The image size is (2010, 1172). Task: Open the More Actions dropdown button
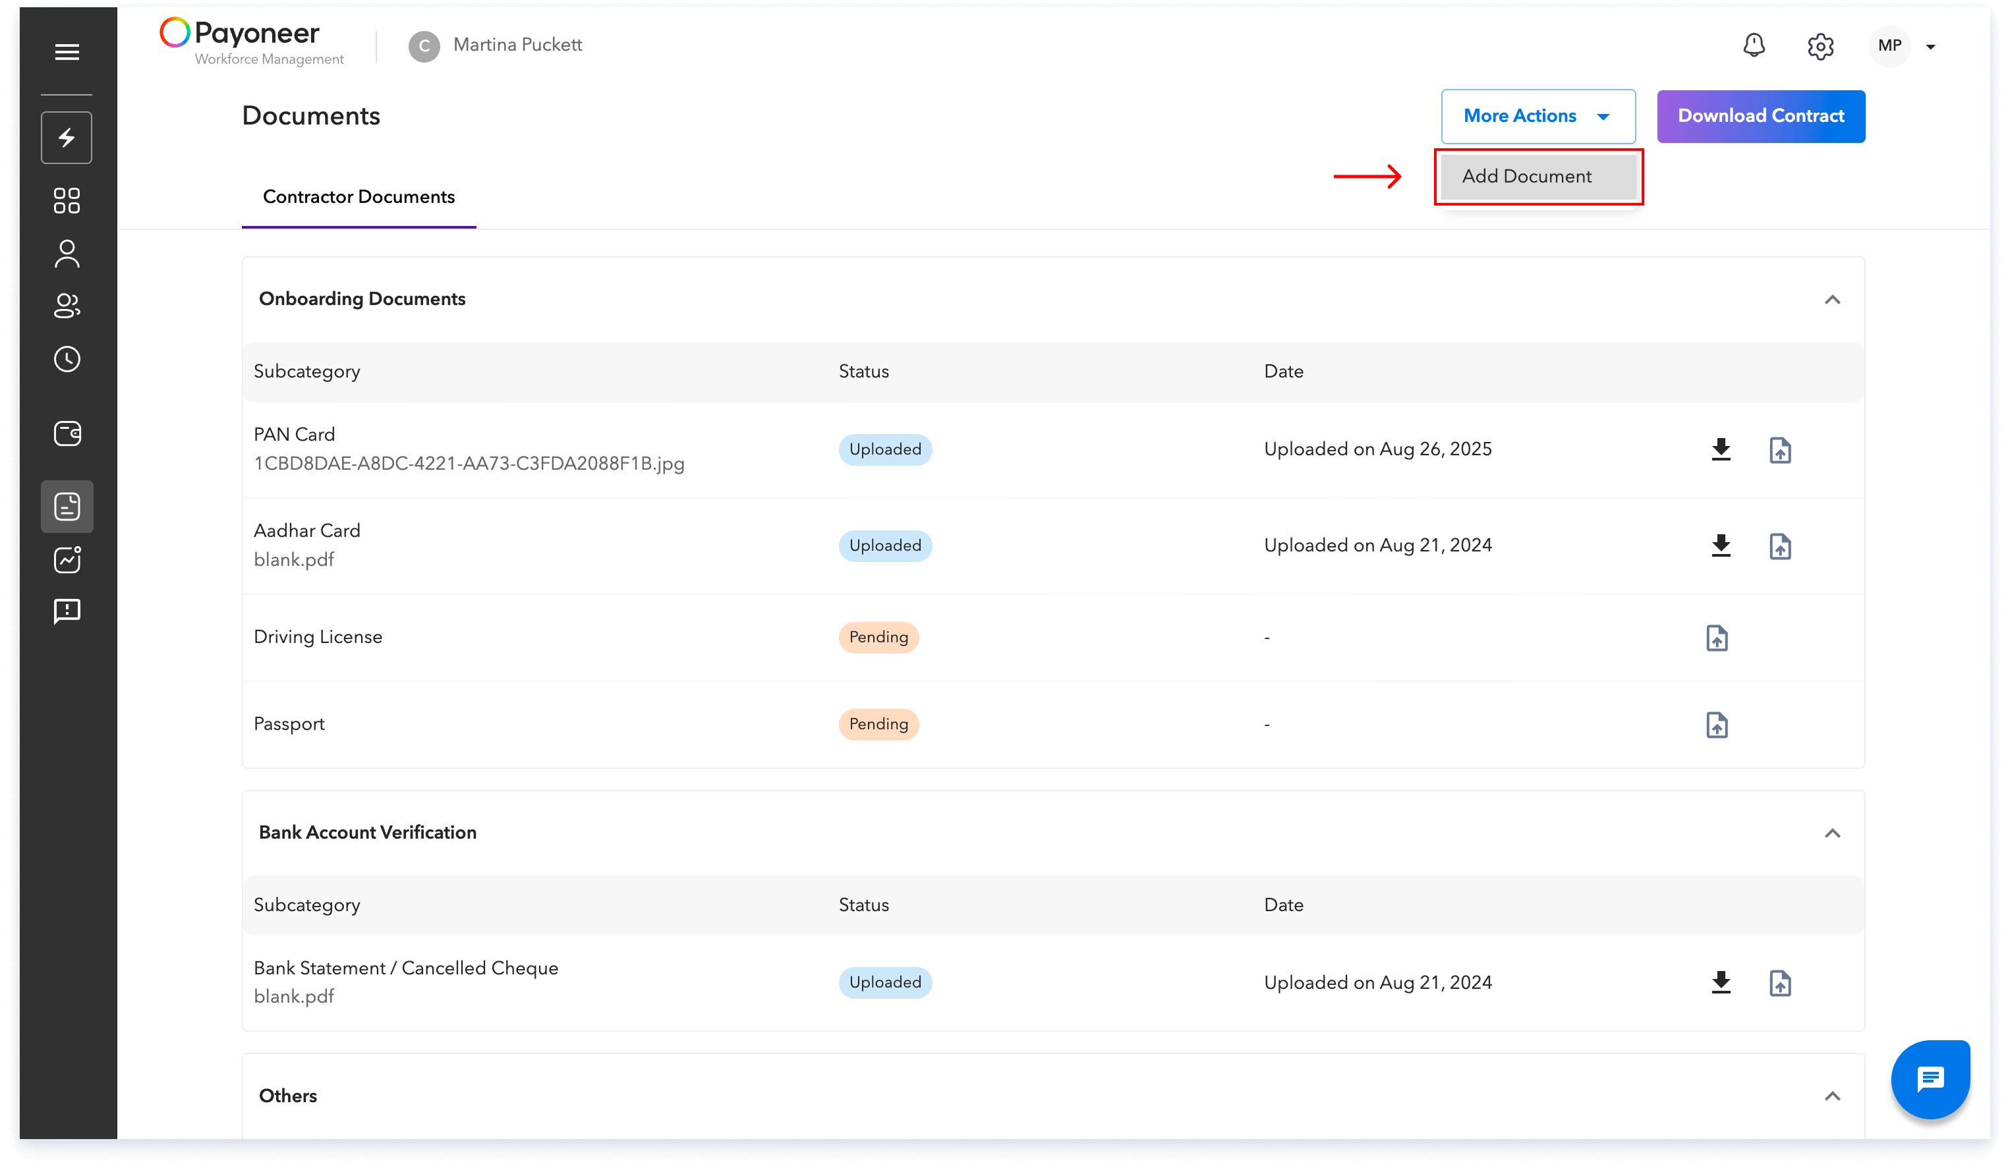tap(1537, 117)
